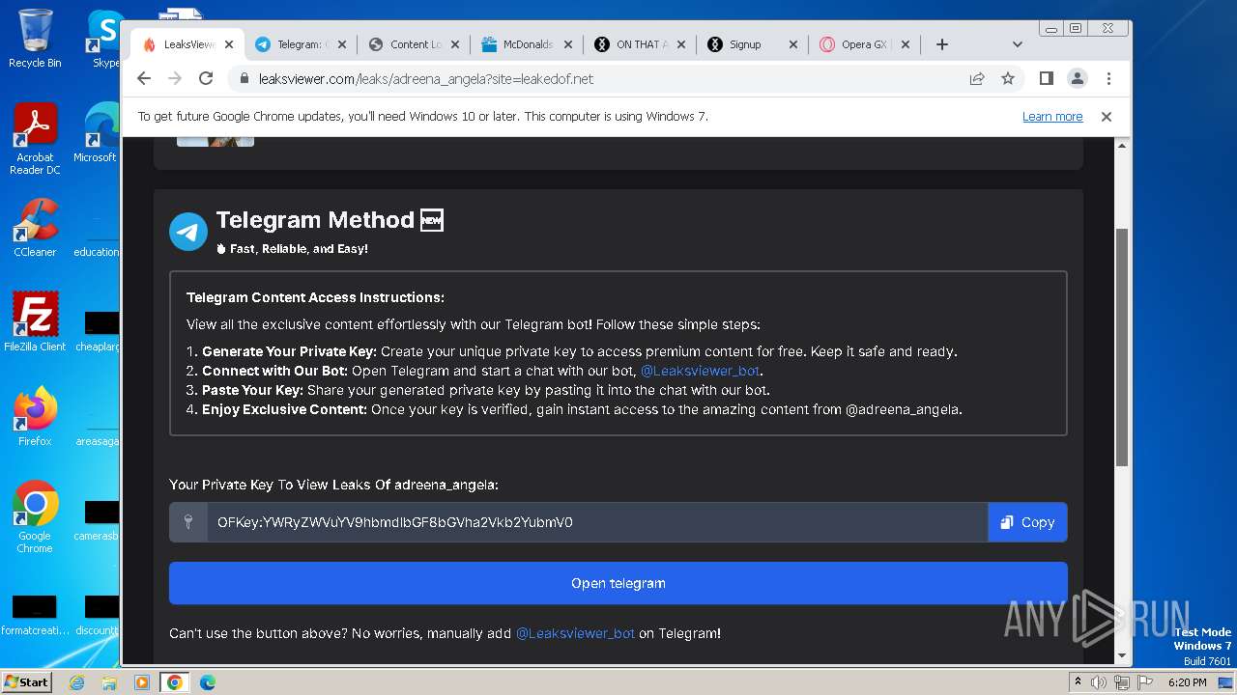
Task: Copy the private key with Copy button
Action: 1027,522
